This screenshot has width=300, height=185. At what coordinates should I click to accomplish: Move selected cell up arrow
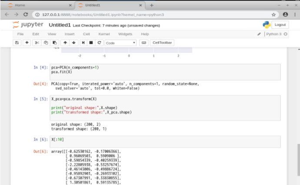(x=65, y=43)
